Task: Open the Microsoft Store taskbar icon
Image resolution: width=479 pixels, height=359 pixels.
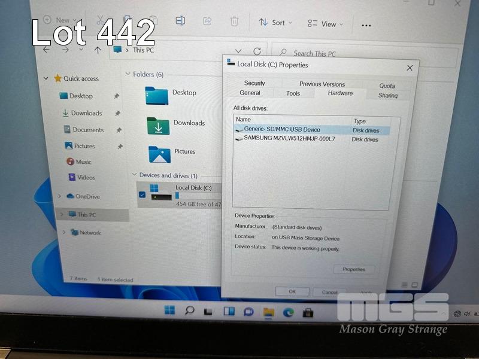Action: [308, 312]
